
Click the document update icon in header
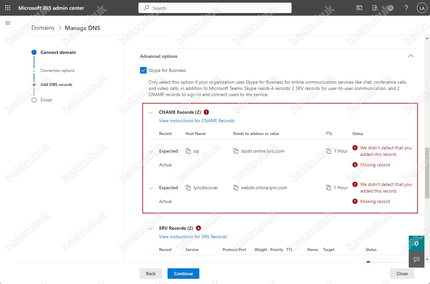(x=375, y=8)
